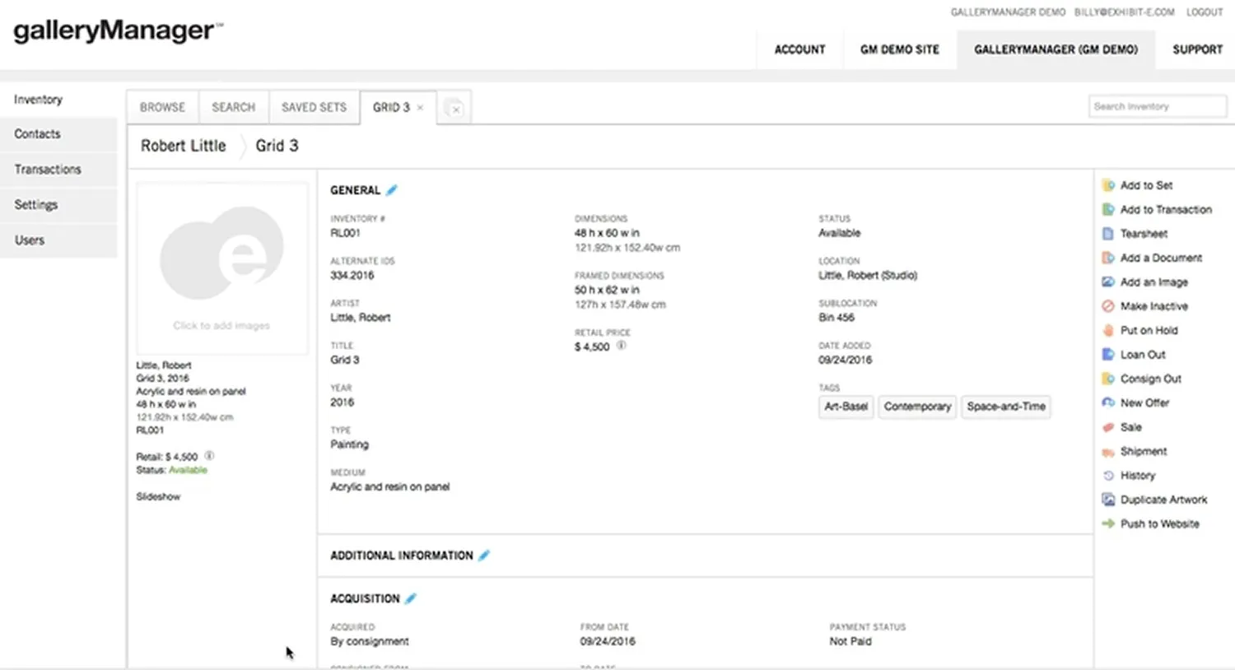
Task: Click the Push to Website label
Action: click(x=1159, y=523)
